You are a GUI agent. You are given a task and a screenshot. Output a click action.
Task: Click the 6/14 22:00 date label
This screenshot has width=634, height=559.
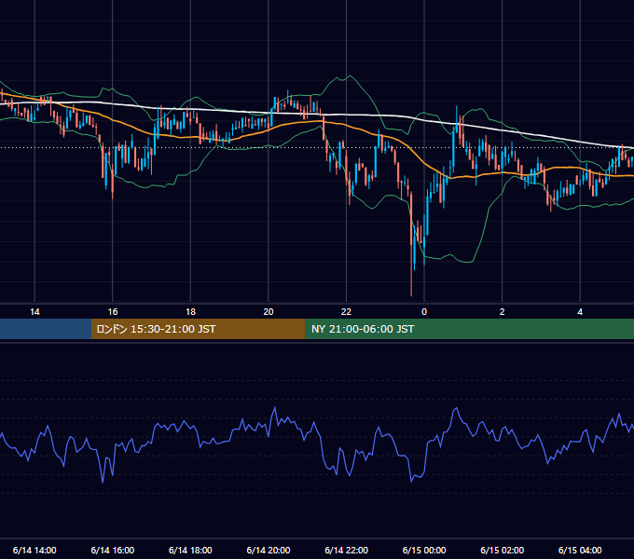click(x=346, y=550)
